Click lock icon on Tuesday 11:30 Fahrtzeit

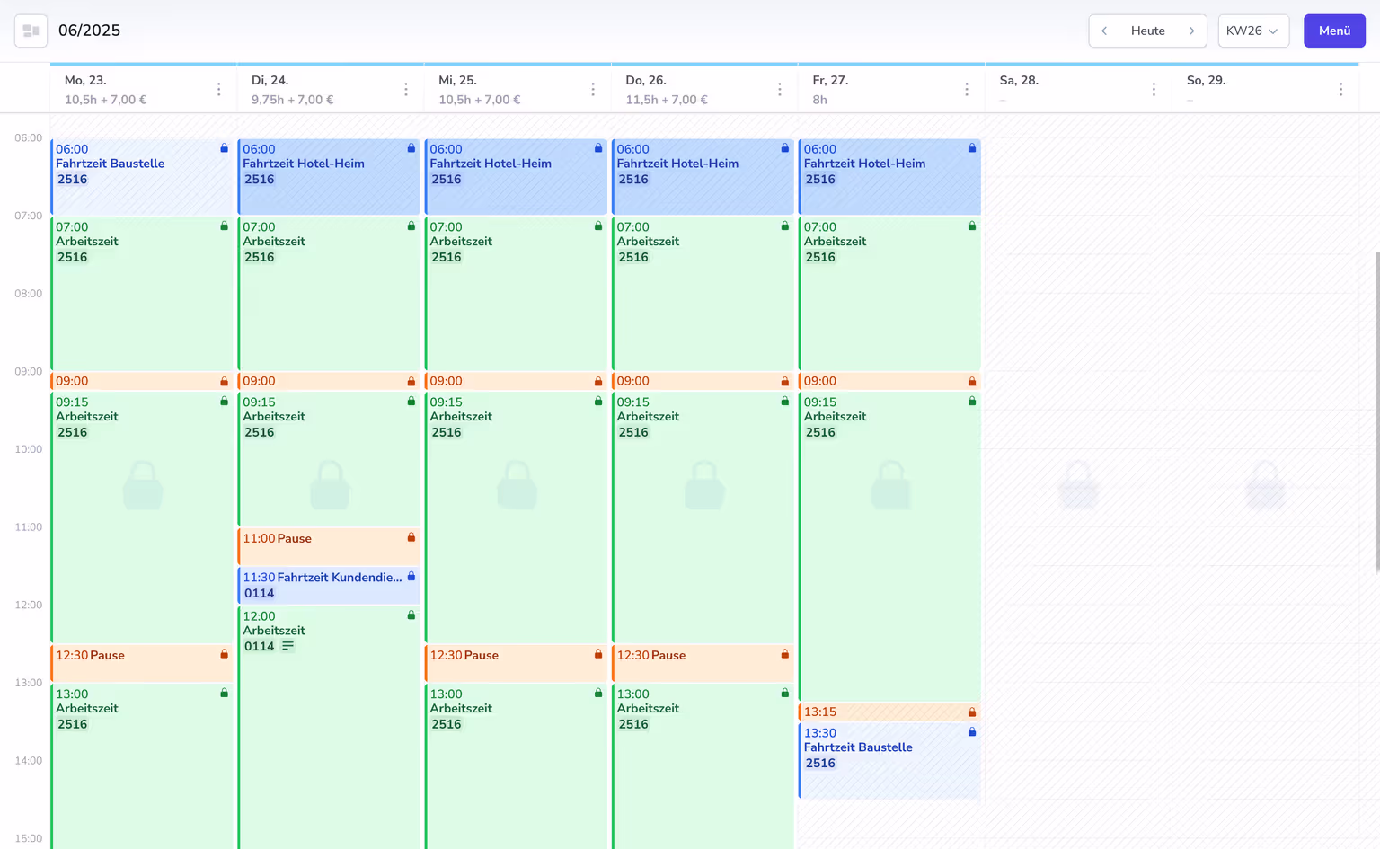click(411, 576)
